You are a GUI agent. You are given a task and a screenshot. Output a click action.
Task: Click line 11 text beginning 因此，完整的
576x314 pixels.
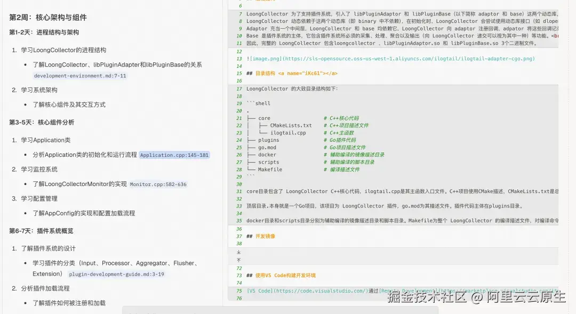(x=392, y=43)
